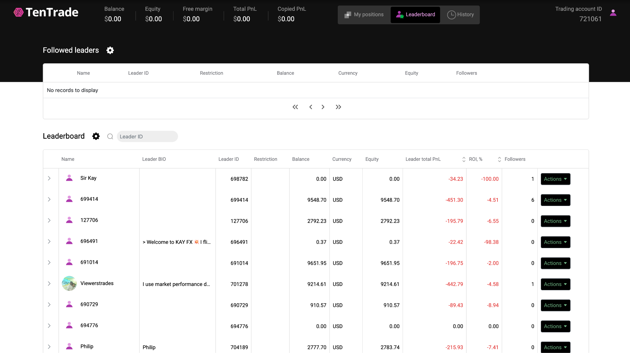
Task: Switch to History tab
Action: [x=460, y=15]
